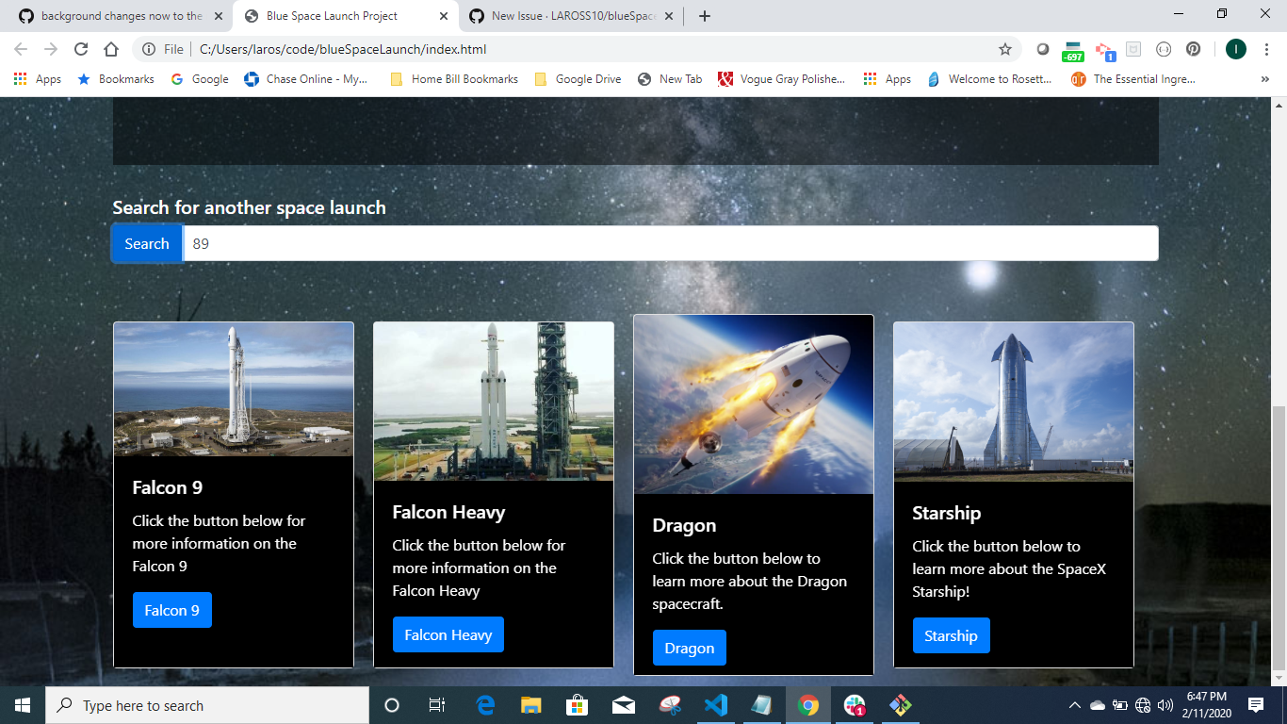Focus the space launch search field
Viewport: 1287px width, 724px height.
click(x=670, y=243)
